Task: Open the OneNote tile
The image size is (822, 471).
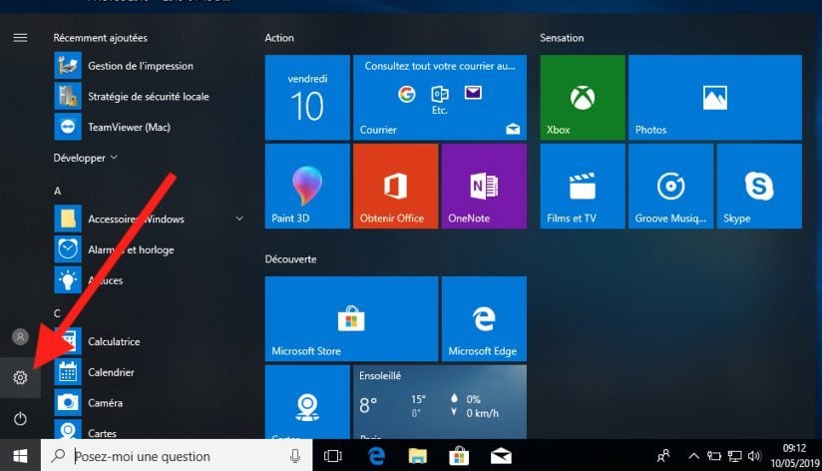Action: tap(484, 187)
